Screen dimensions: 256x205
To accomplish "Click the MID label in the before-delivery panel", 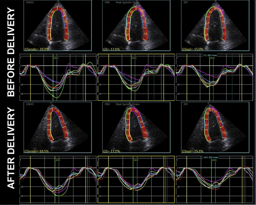I will point(107,3).
